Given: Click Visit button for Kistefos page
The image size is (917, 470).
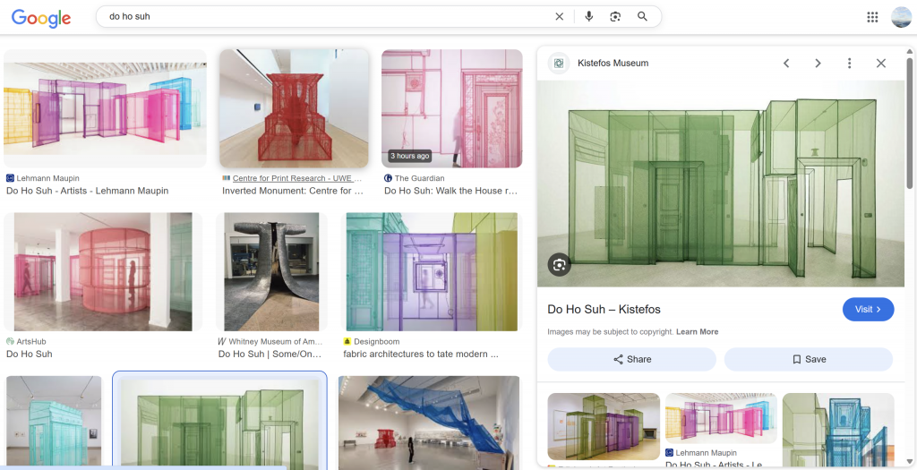Looking at the screenshot, I should [x=868, y=309].
